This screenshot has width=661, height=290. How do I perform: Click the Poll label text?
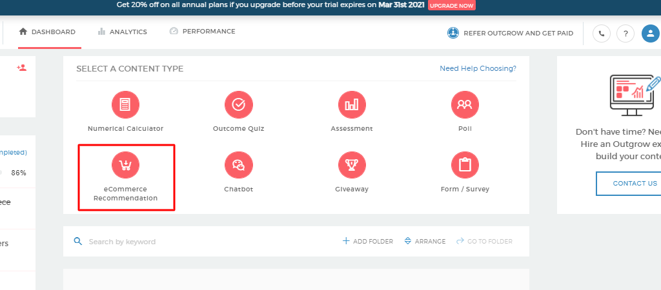(465, 129)
